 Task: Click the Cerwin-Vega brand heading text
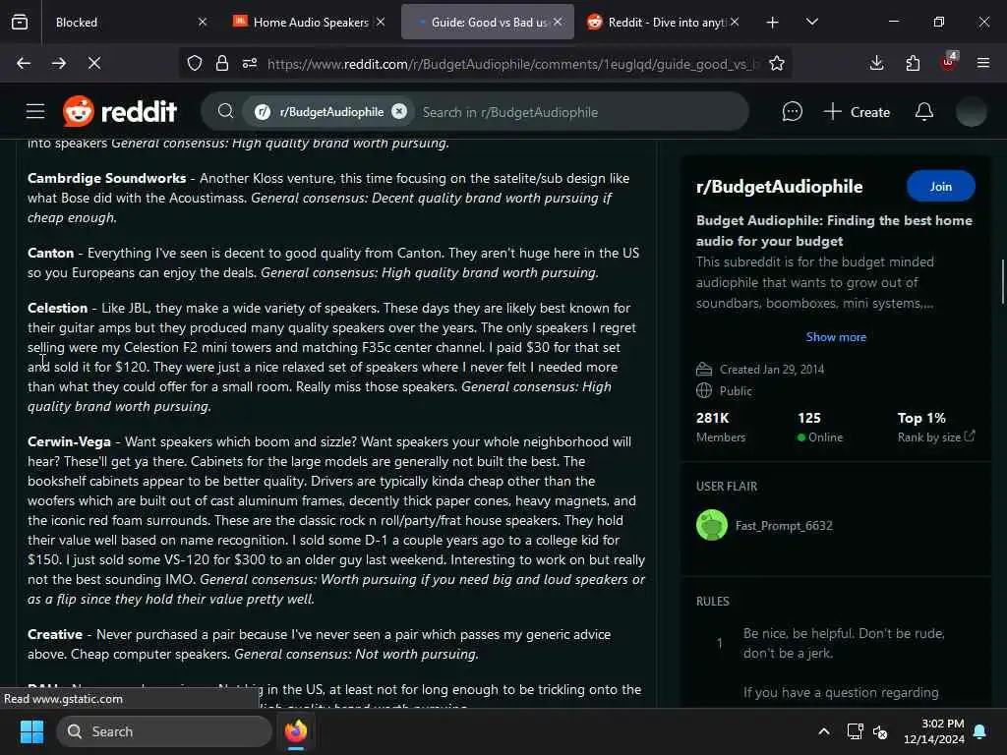coord(69,441)
